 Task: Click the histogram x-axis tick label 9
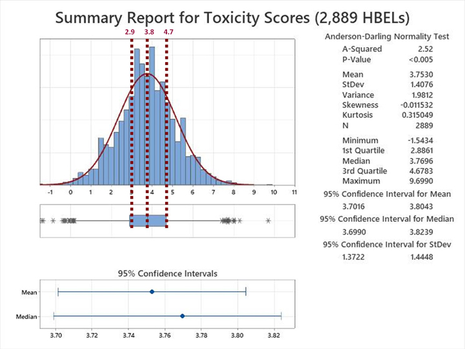tap(254, 192)
